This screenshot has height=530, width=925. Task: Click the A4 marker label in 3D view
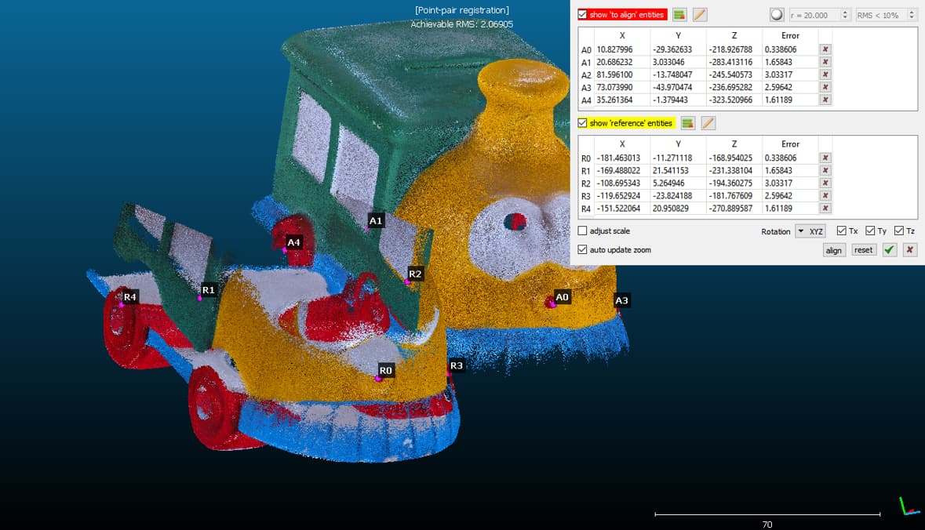[293, 242]
